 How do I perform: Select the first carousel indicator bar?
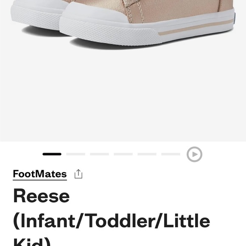[x=52, y=154]
